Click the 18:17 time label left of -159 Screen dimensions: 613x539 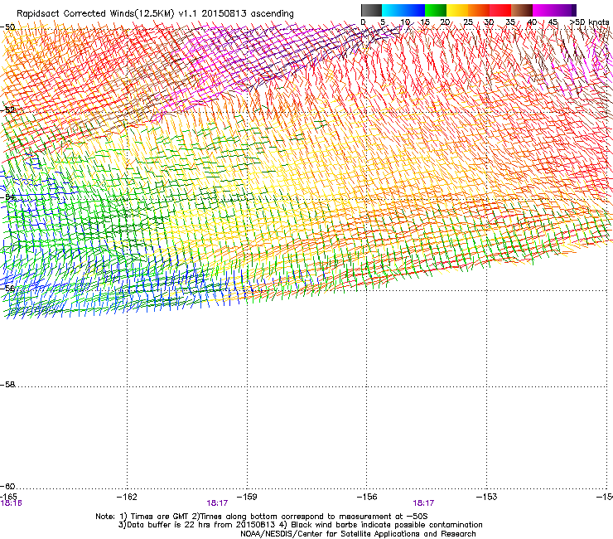click(x=217, y=503)
